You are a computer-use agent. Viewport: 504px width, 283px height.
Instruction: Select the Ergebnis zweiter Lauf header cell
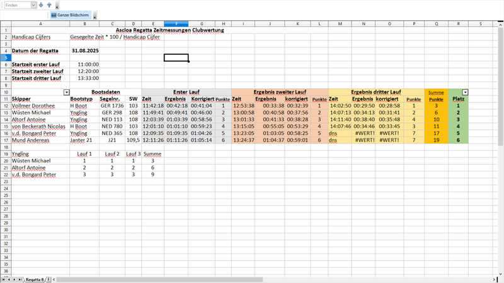(280, 92)
